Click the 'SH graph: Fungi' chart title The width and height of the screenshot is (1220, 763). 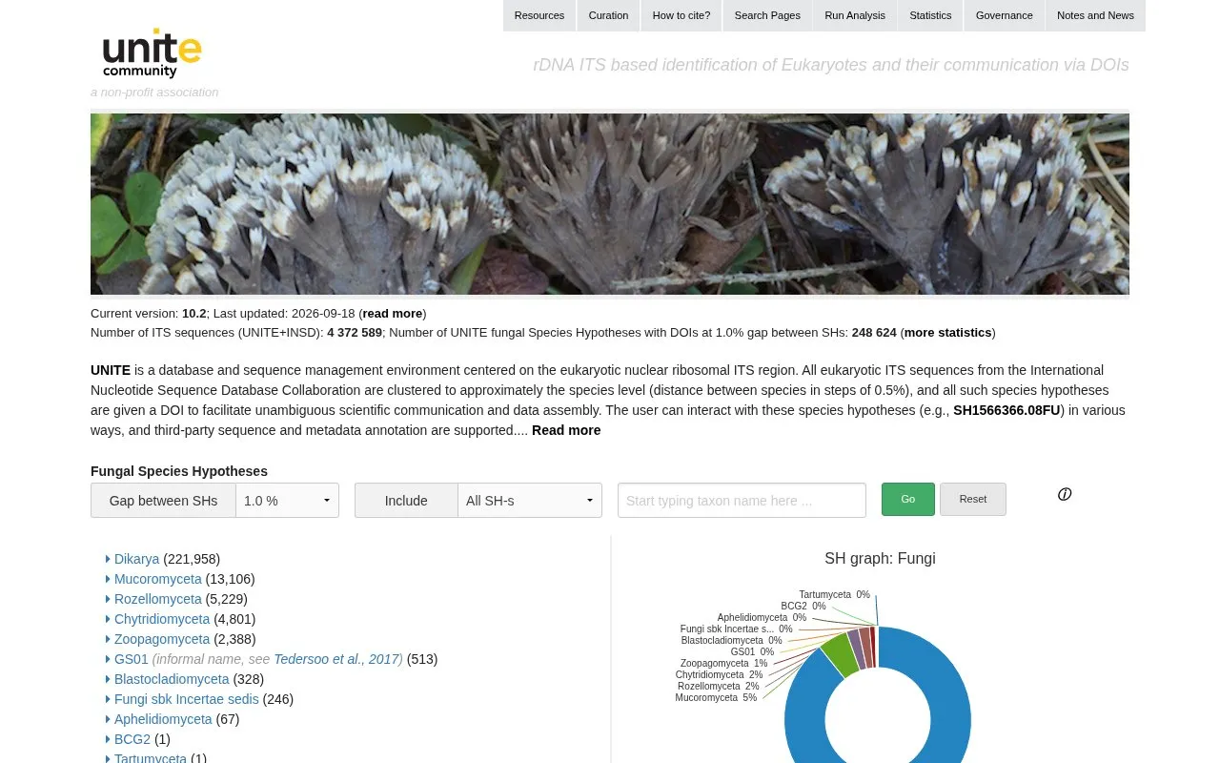coord(880,559)
